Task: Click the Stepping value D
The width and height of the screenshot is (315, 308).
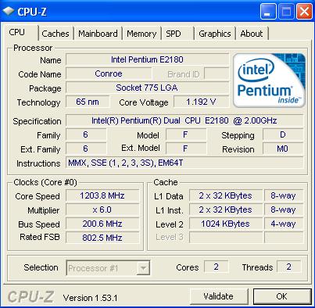Action: pos(283,134)
